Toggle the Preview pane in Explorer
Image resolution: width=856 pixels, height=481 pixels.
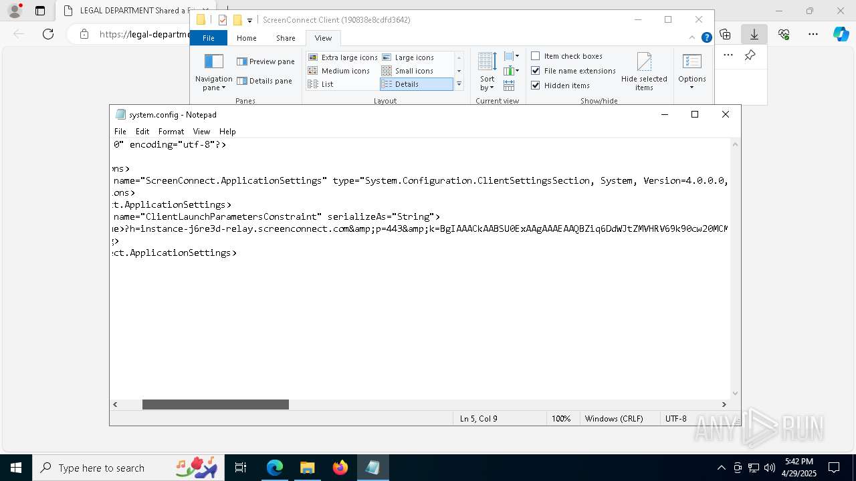tap(265, 61)
